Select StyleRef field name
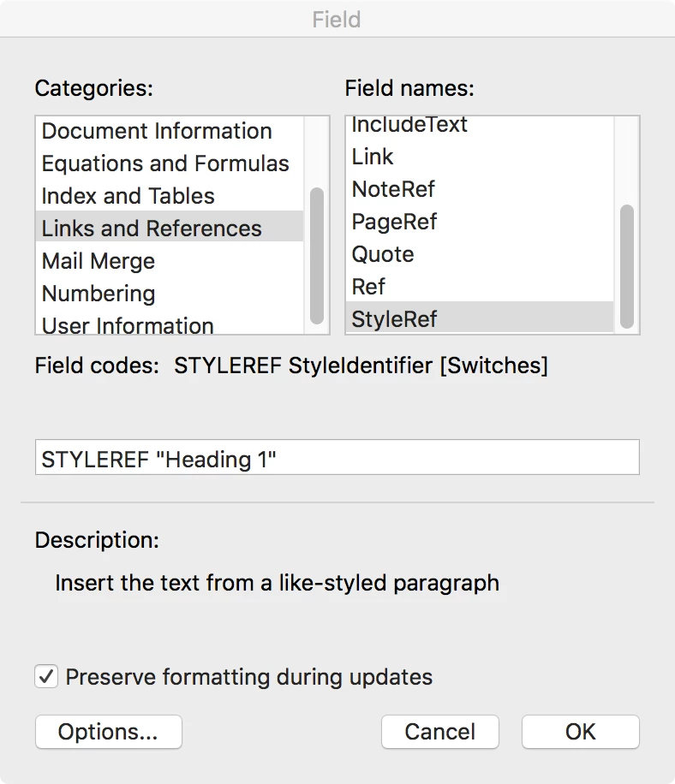 tap(394, 320)
